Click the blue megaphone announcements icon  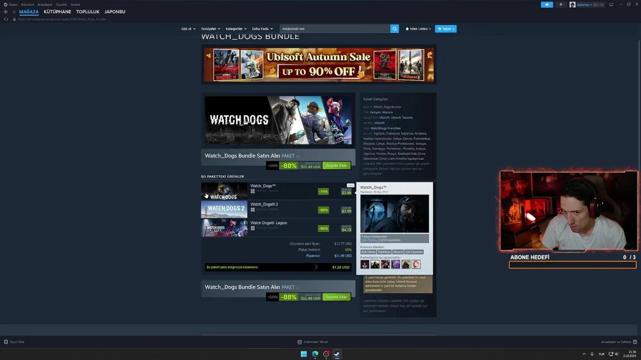(547, 4)
